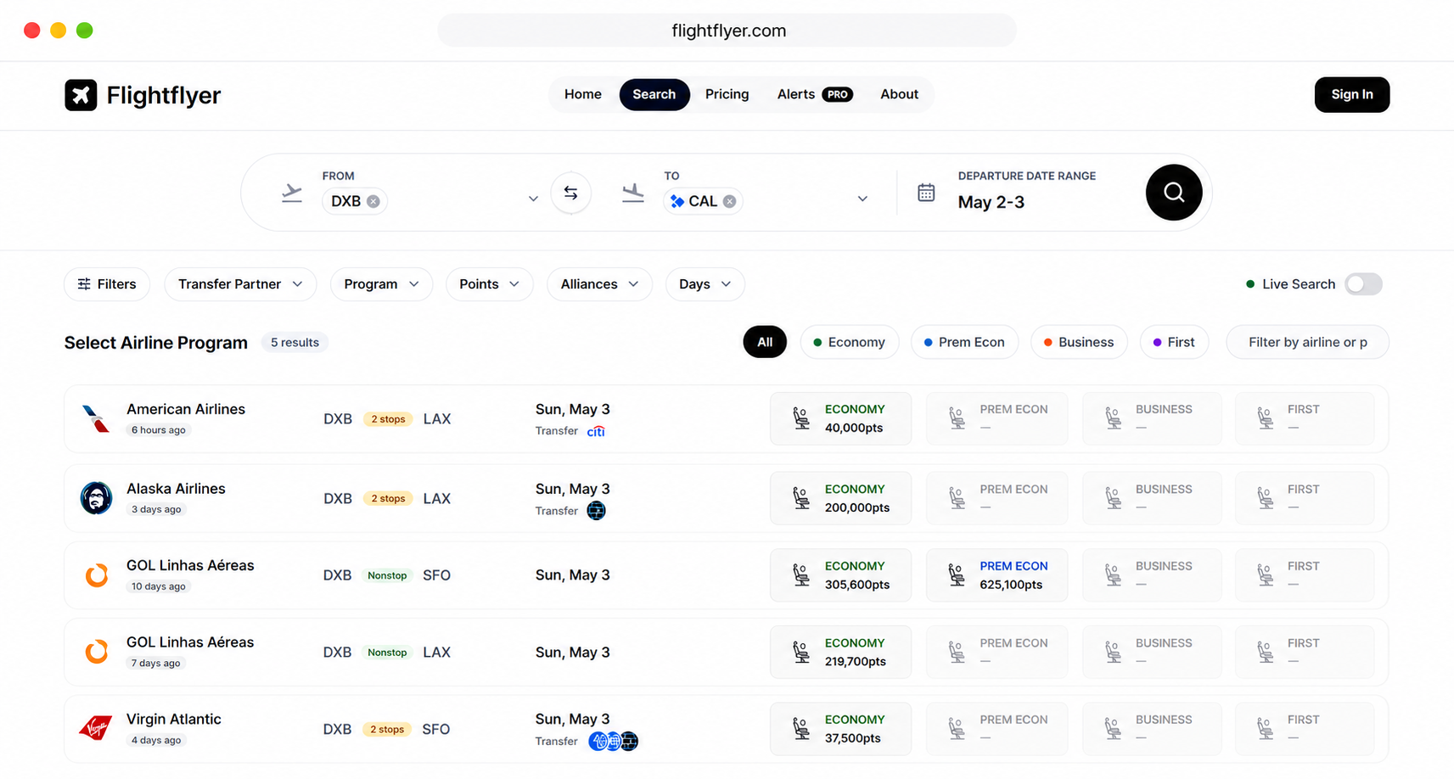The height and width of the screenshot is (779, 1454).
Task: Open the Filters panel
Action: 107,284
